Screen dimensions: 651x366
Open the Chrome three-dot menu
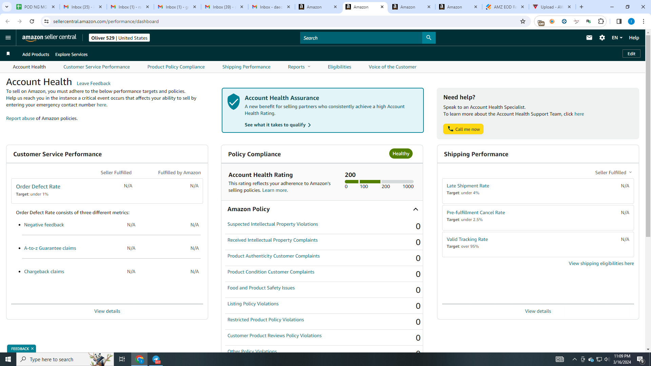pos(644,21)
